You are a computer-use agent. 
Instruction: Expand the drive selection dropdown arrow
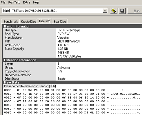point(105,11)
